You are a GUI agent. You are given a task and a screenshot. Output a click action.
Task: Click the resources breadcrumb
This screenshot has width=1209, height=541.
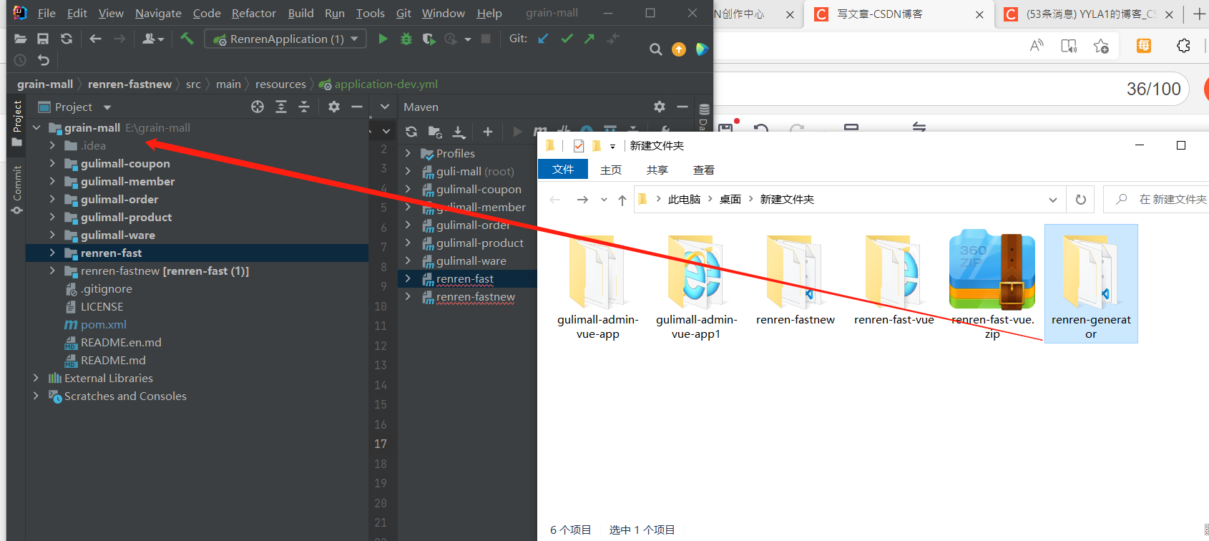click(280, 84)
